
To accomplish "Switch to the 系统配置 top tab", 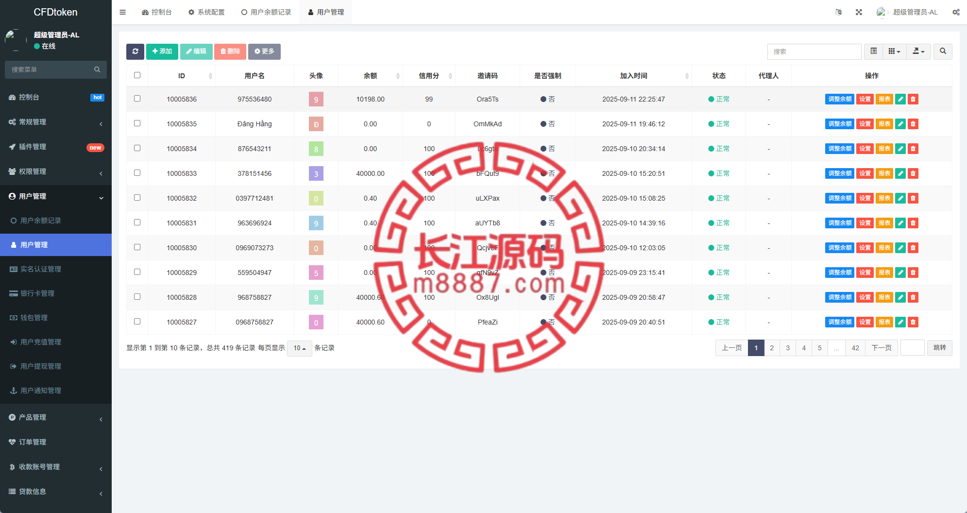I will [206, 12].
